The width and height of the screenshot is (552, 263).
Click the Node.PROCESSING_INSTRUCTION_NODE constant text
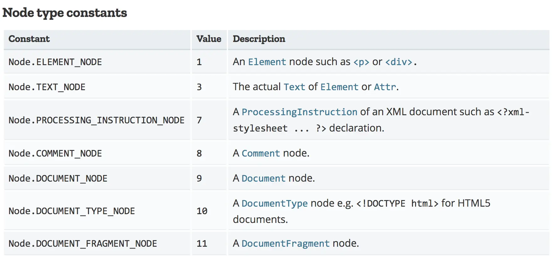pyautogui.click(x=96, y=120)
